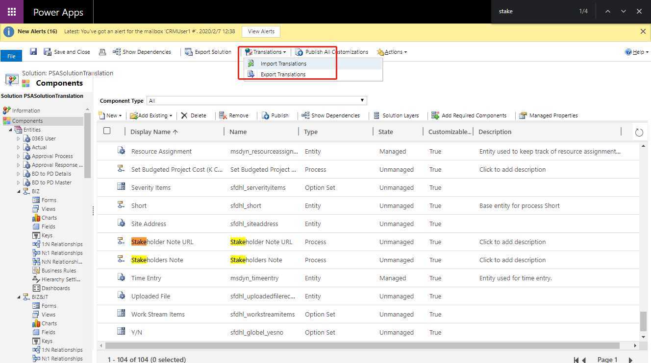The image size is (651, 363).
Task: Click Remove in the grid toolbar
Action: [x=234, y=115]
